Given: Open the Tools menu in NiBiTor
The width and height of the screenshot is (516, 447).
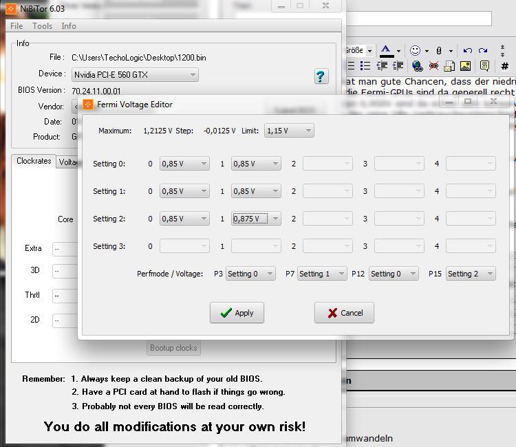Looking at the screenshot, I should coord(43,26).
